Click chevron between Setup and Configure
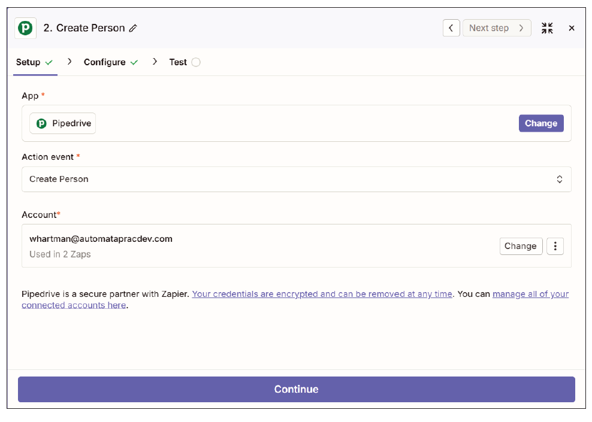Screen dimensions: 592x422 tap(70, 62)
